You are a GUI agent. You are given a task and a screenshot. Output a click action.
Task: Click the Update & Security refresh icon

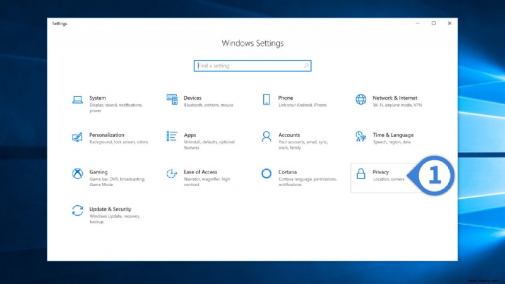click(x=77, y=211)
